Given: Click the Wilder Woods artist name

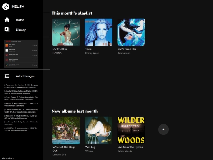Looking at the screenshot, I should [x=125, y=151].
